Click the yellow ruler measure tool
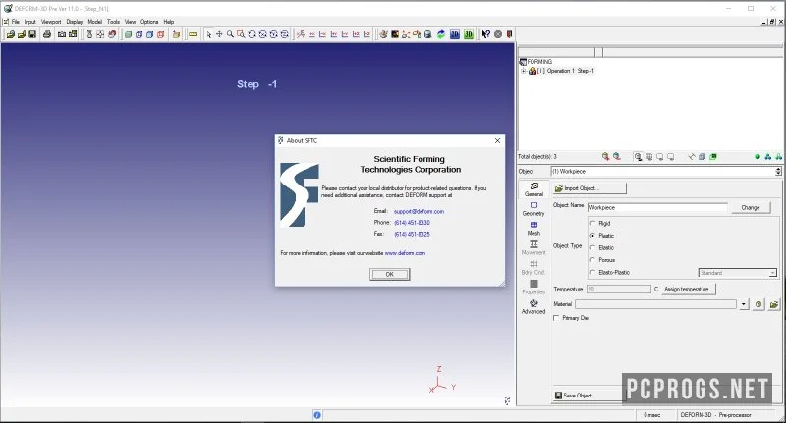Image resolution: width=786 pixels, height=423 pixels. [193, 34]
